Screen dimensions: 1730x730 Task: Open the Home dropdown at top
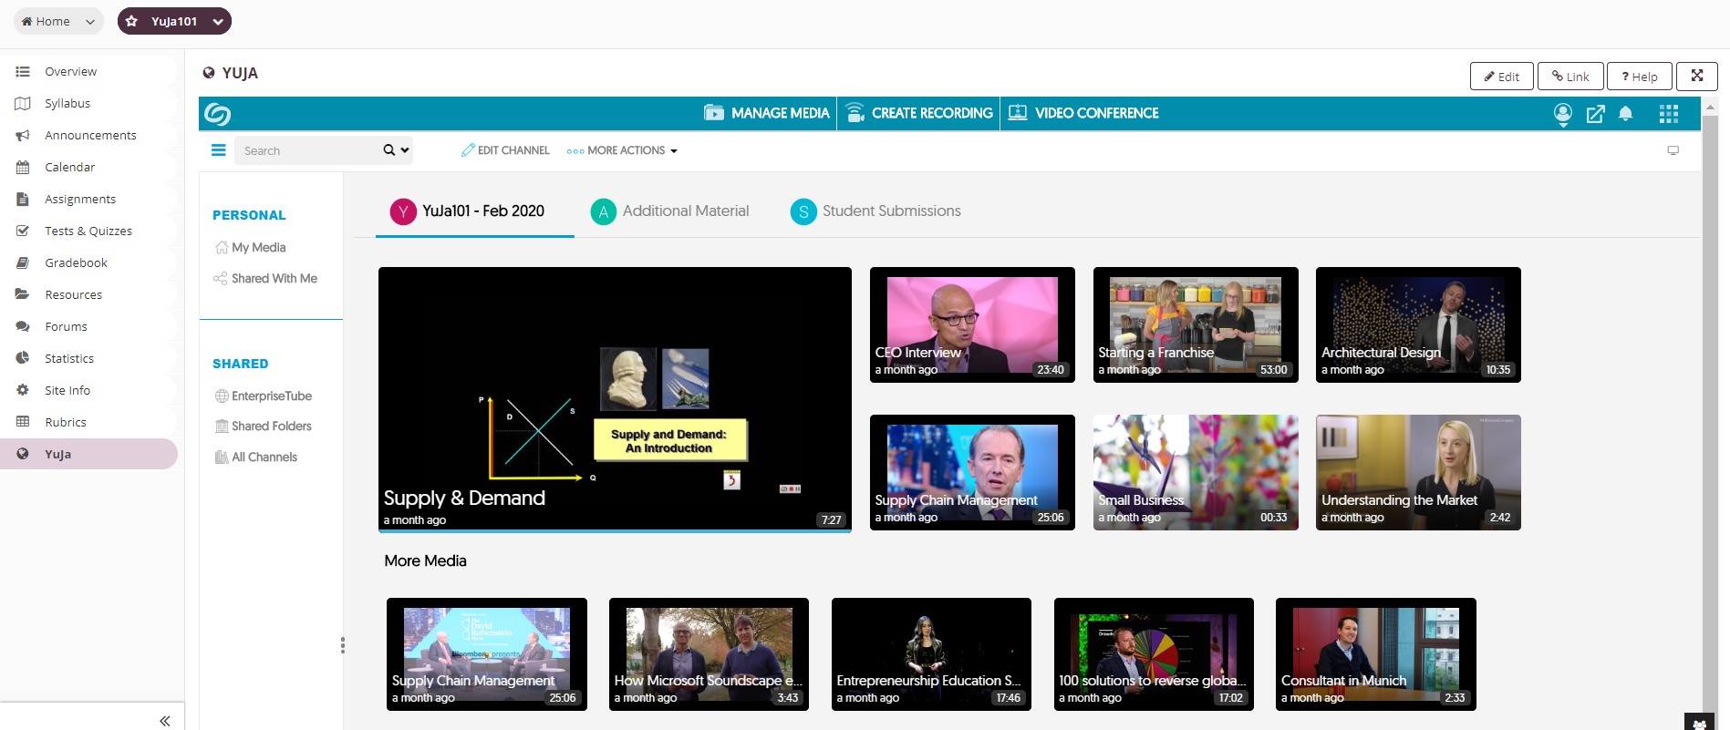pyautogui.click(x=58, y=21)
